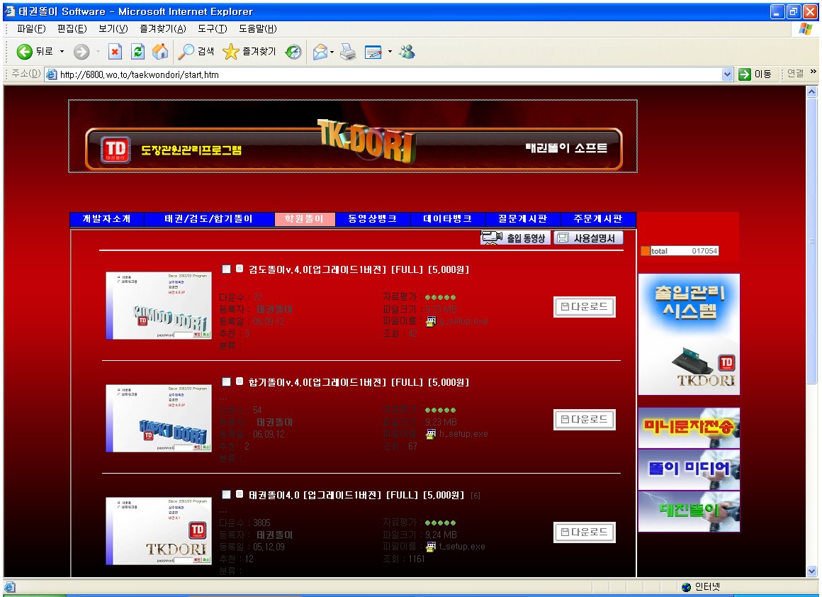Image resolution: width=822 pixels, height=597 pixels.
Task: Select the checkbox beside 태권돌이4.0
Action: (226, 494)
